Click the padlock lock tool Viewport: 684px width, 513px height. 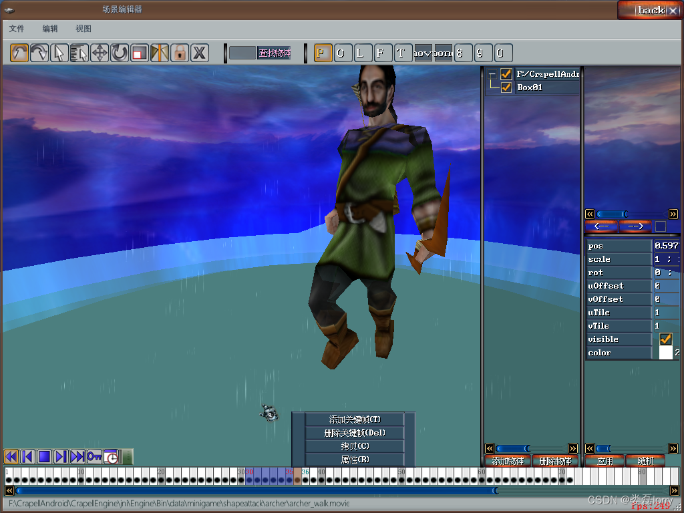point(180,53)
